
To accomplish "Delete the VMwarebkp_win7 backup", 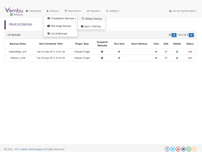I will [177, 52].
